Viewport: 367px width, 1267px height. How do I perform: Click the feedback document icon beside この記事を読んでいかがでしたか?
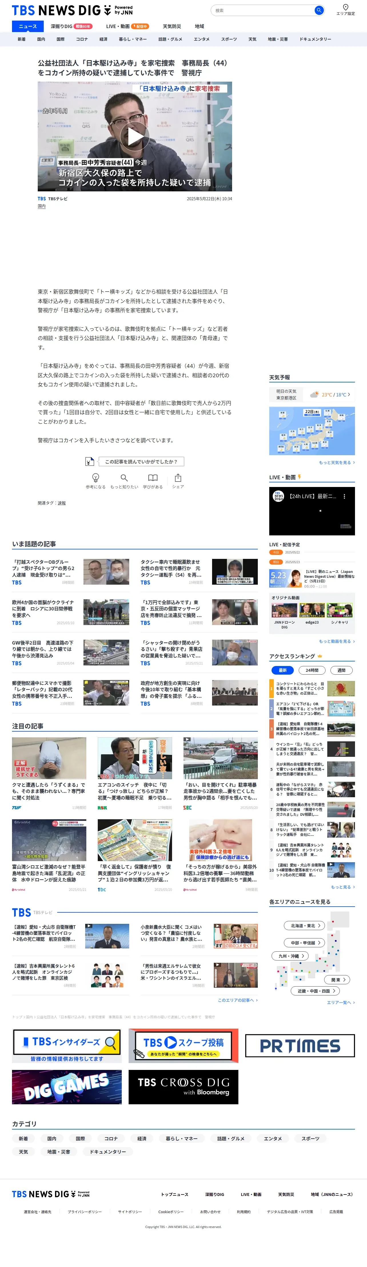pos(89,461)
